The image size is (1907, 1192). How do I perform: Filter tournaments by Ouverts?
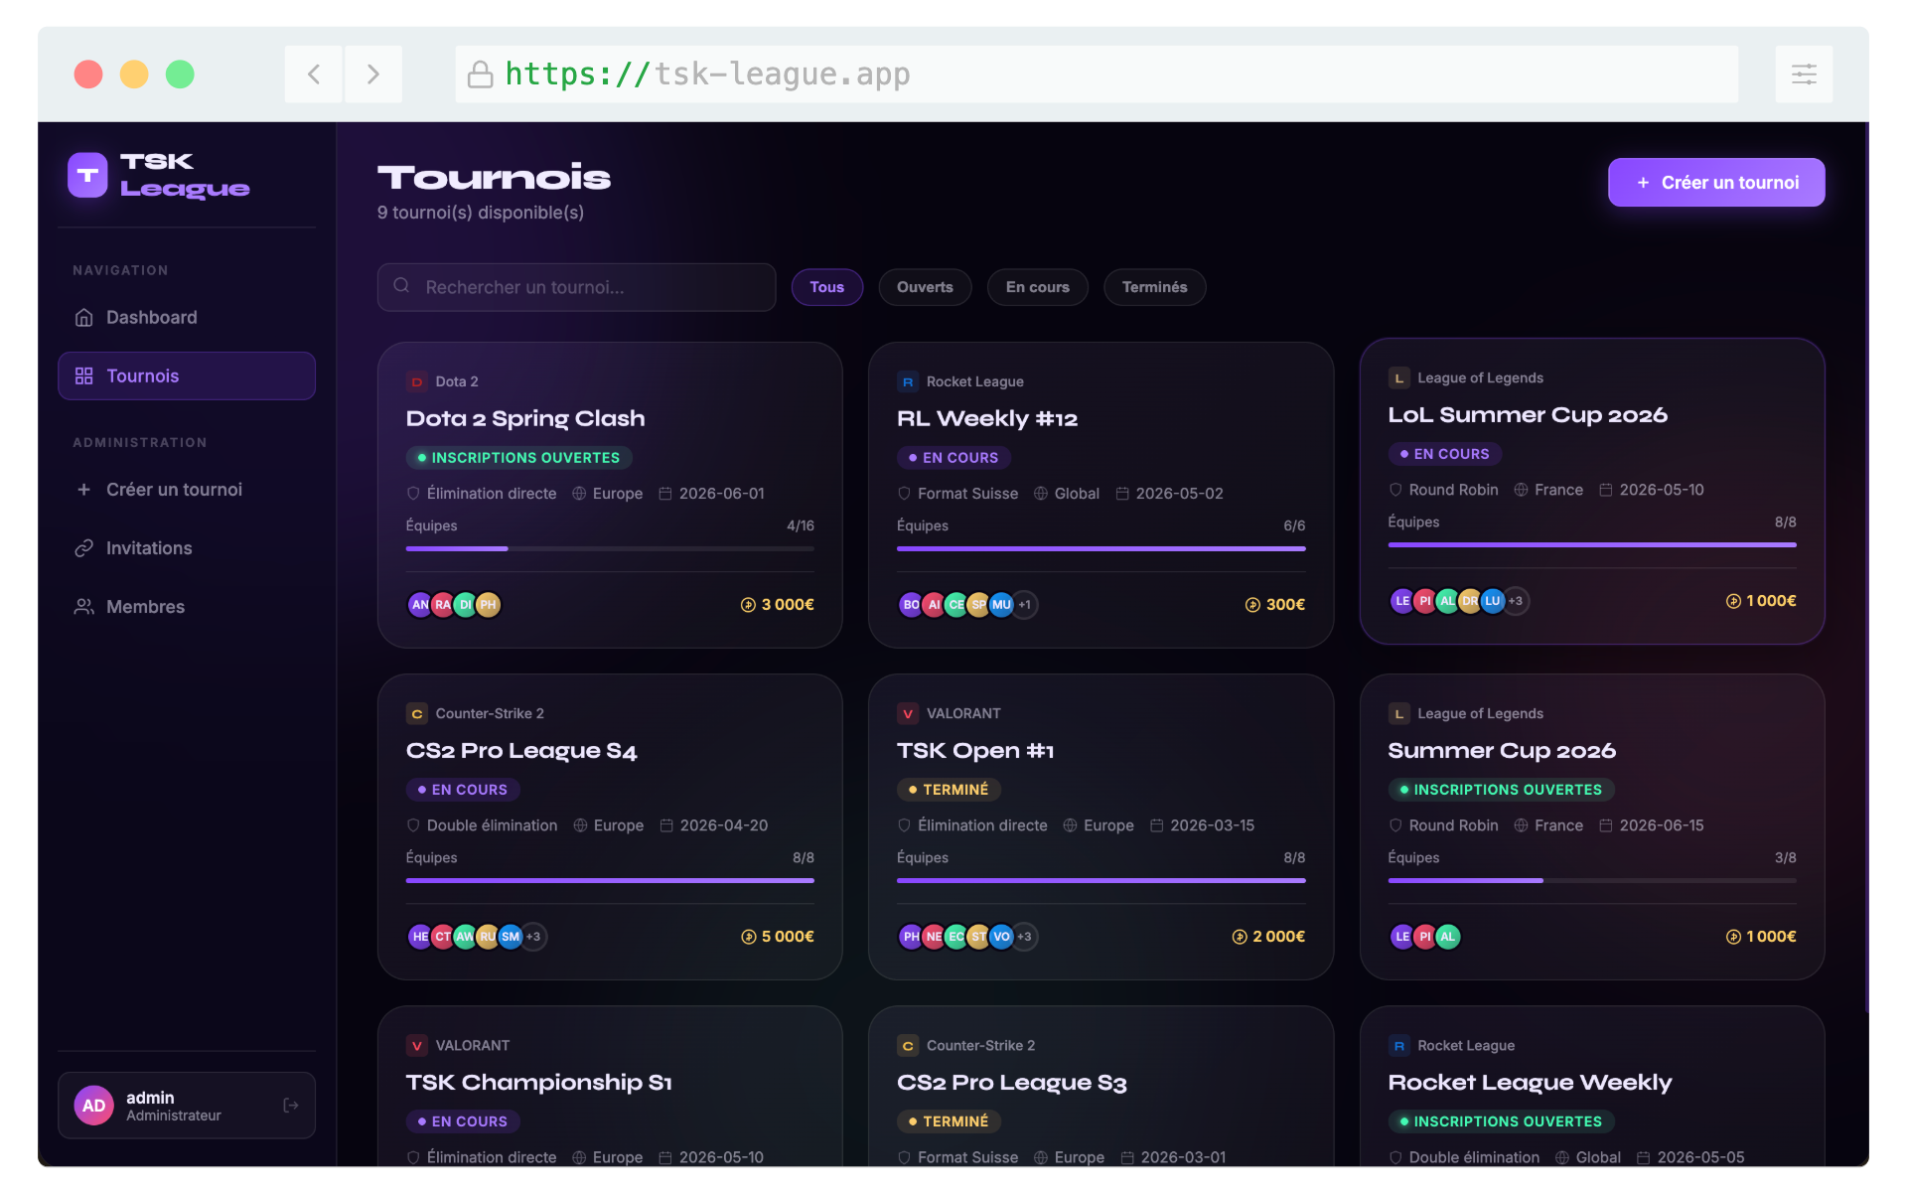coord(925,287)
